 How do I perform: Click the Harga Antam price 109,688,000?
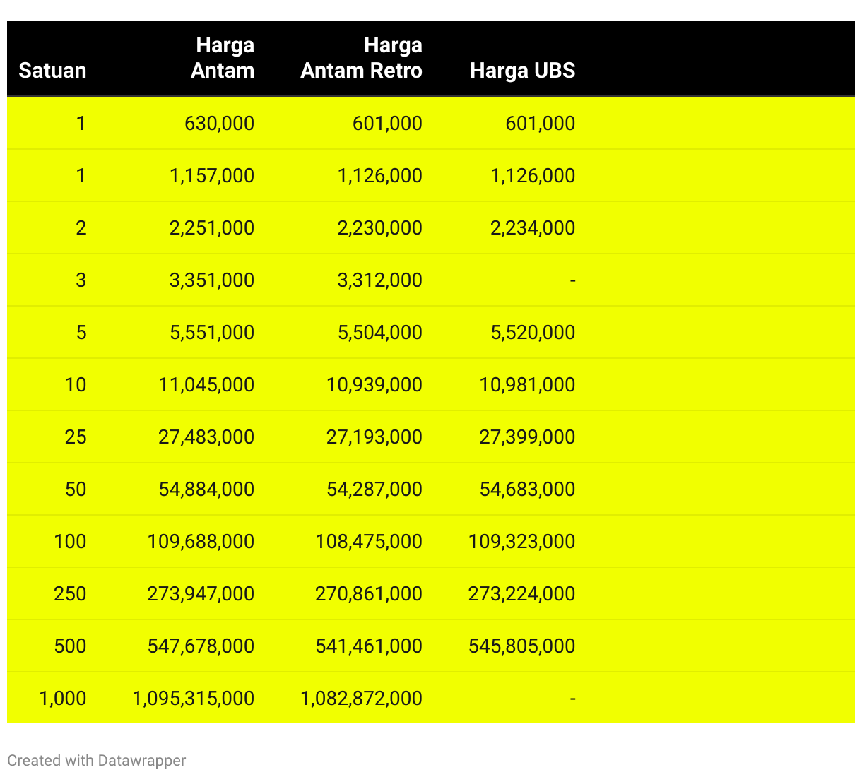[x=201, y=542]
